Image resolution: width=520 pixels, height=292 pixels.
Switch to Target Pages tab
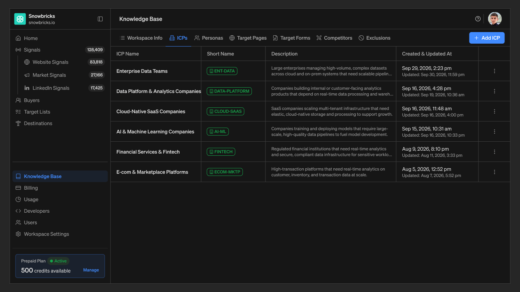tap(248, 38)
